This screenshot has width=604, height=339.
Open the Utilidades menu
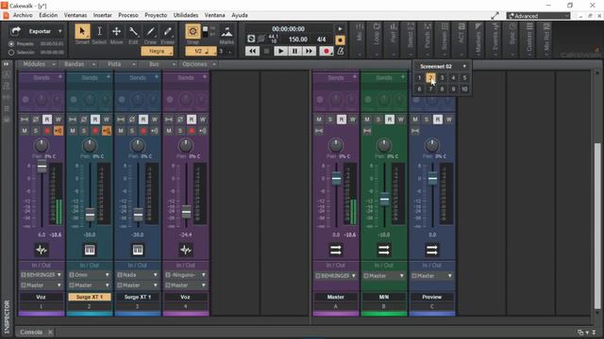pyautogui.click(x=186, y=15)
